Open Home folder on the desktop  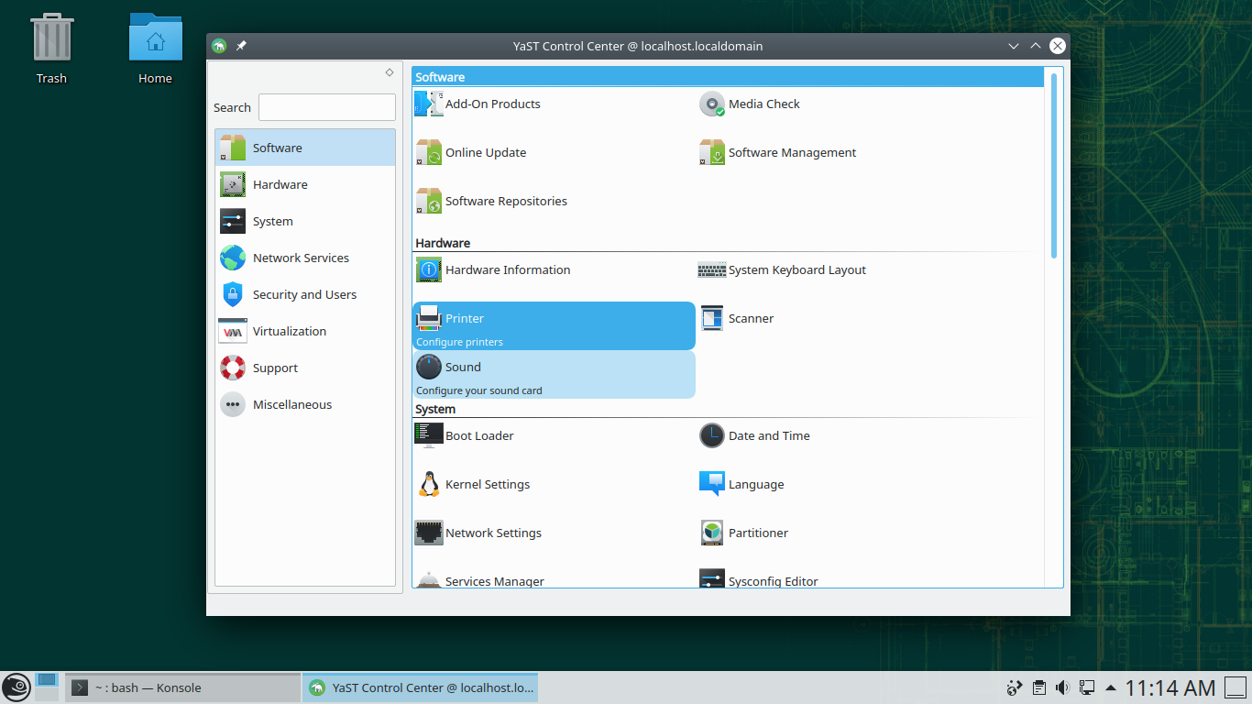[x=155, y=49]
